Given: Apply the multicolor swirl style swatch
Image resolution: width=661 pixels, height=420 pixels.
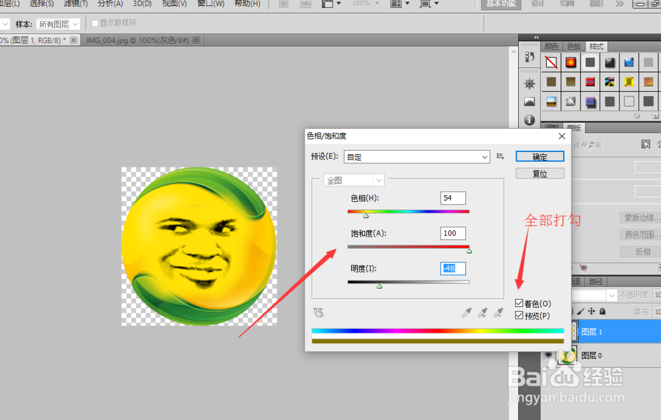Looking at the screenshot, I should (609, 82).
